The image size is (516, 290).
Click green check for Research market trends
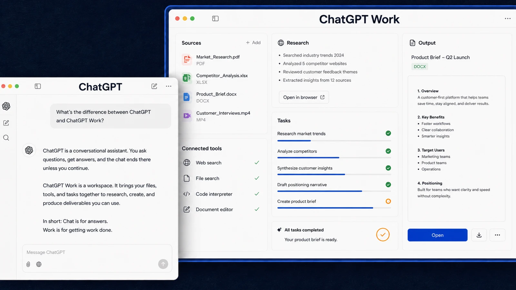click(388, 133)
